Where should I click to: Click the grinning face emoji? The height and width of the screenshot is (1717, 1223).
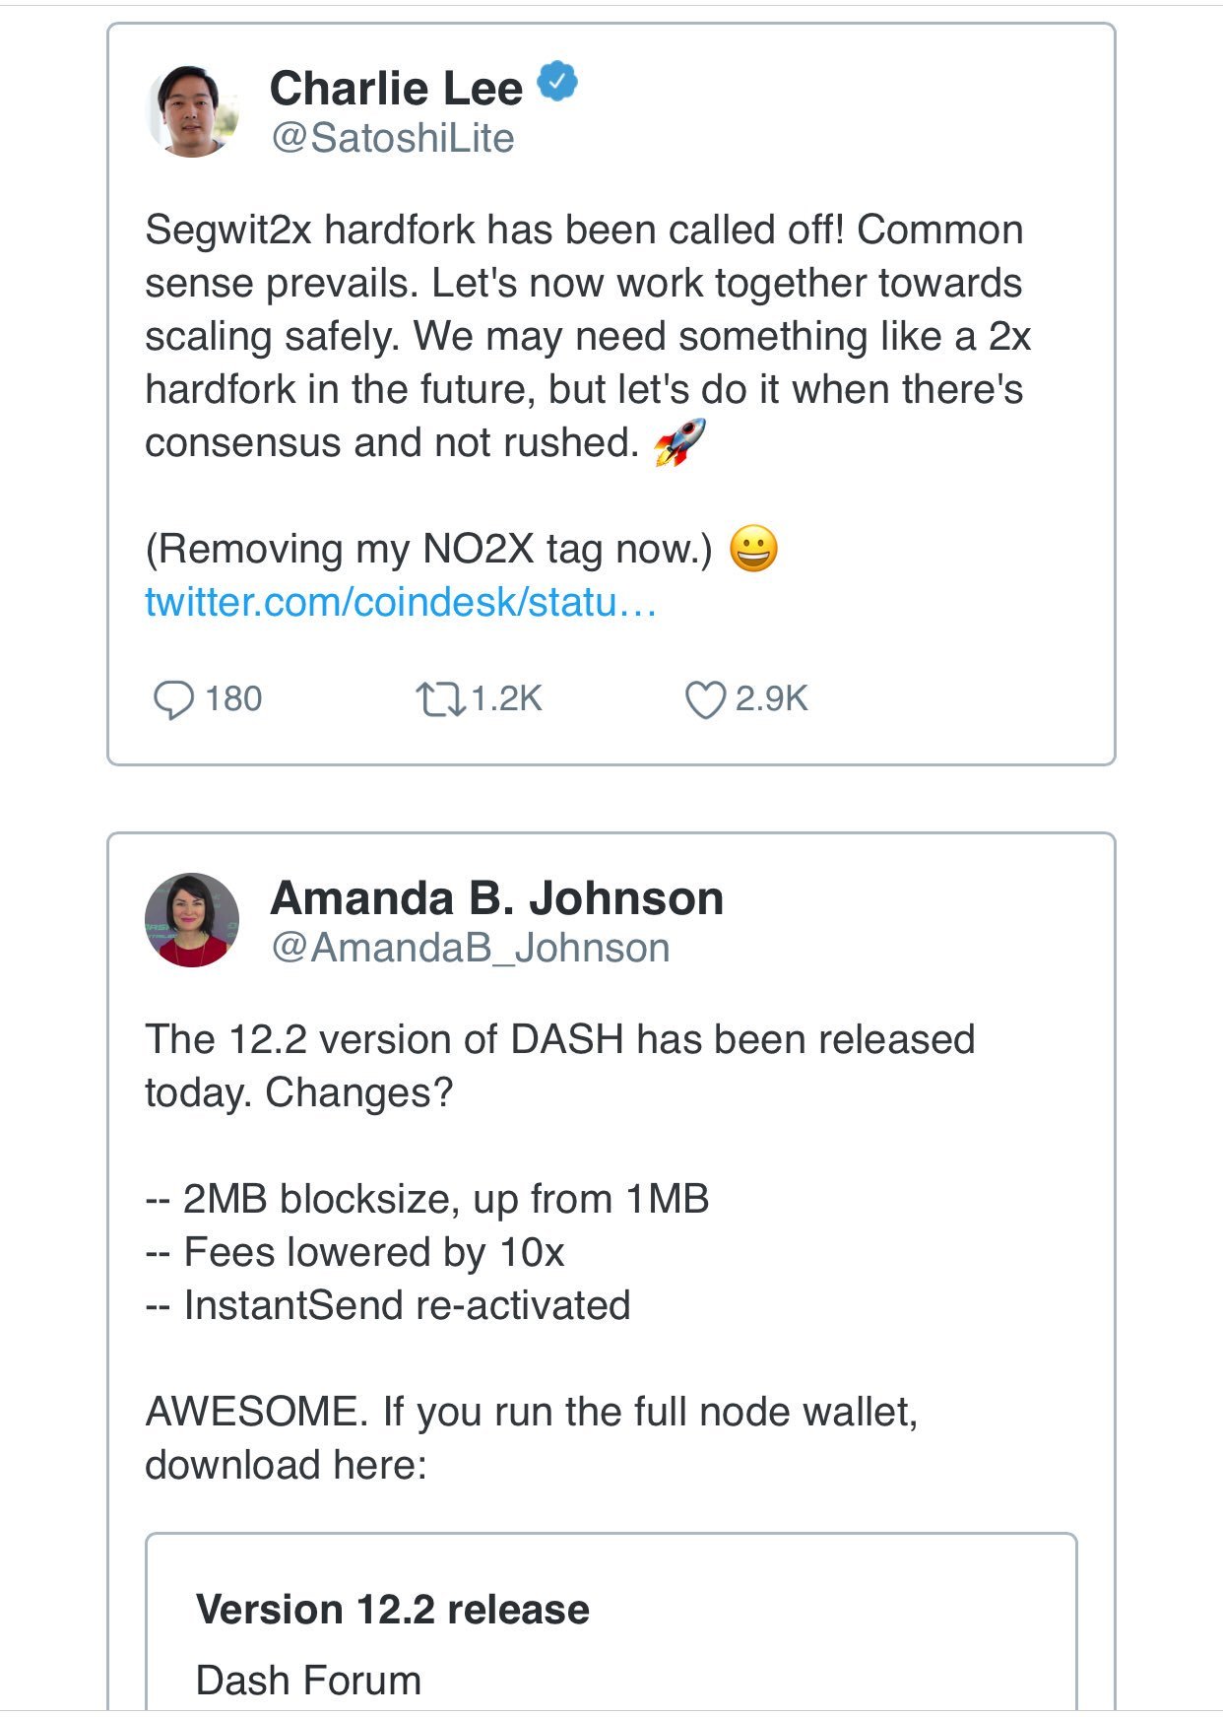pyautogui.click(x=753, y=549)
